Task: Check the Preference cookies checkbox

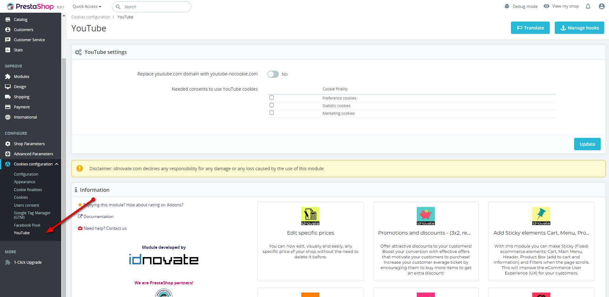Action: point(272,98)
